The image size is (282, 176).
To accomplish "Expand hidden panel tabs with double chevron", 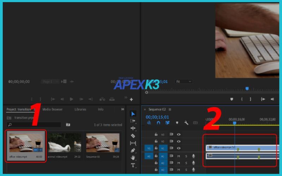I will click(123, 109).
